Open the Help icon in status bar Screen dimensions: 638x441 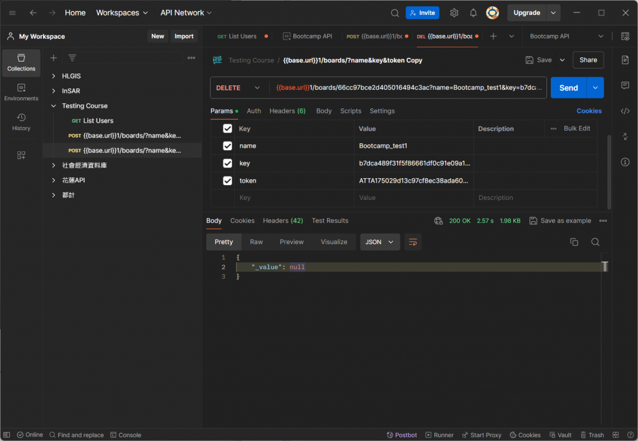click(631, 435)
